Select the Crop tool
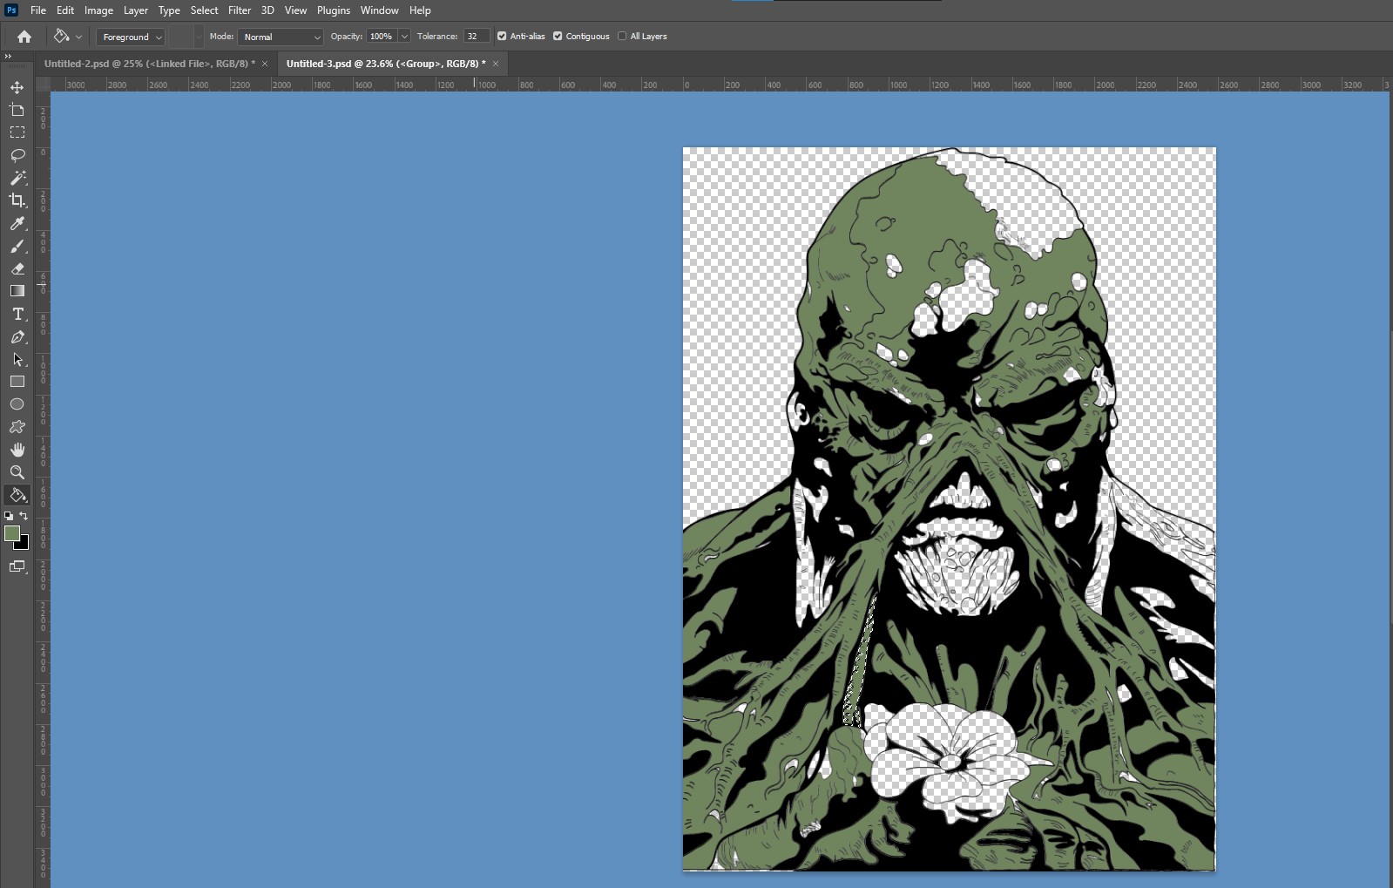This screenshot has height=888, width=1393. click(x=17, y=200)
